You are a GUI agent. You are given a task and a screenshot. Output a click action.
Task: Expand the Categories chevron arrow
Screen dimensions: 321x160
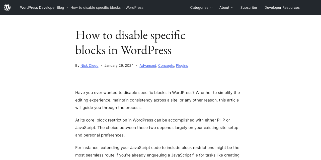(x=211, y=8)
